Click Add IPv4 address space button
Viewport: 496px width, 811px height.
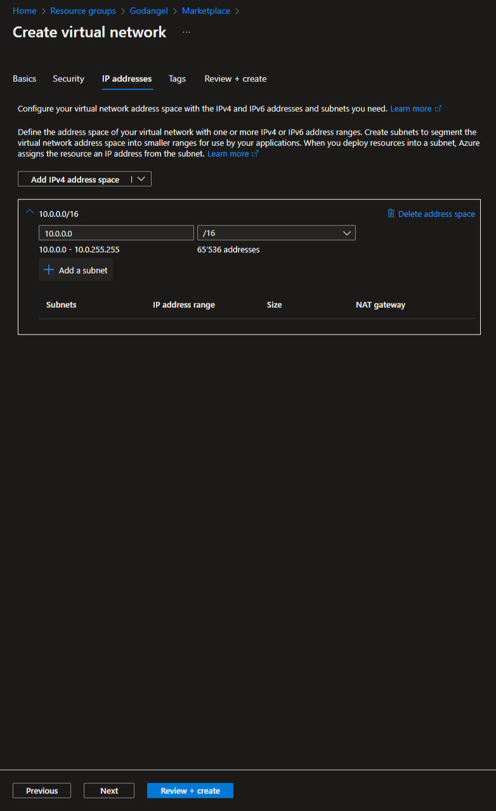75,180
